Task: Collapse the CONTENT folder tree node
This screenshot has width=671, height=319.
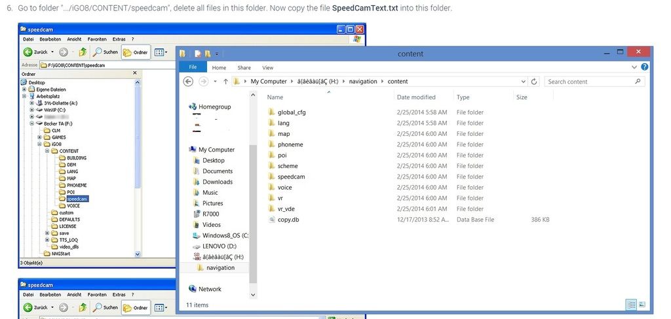Action: point(48,151)
